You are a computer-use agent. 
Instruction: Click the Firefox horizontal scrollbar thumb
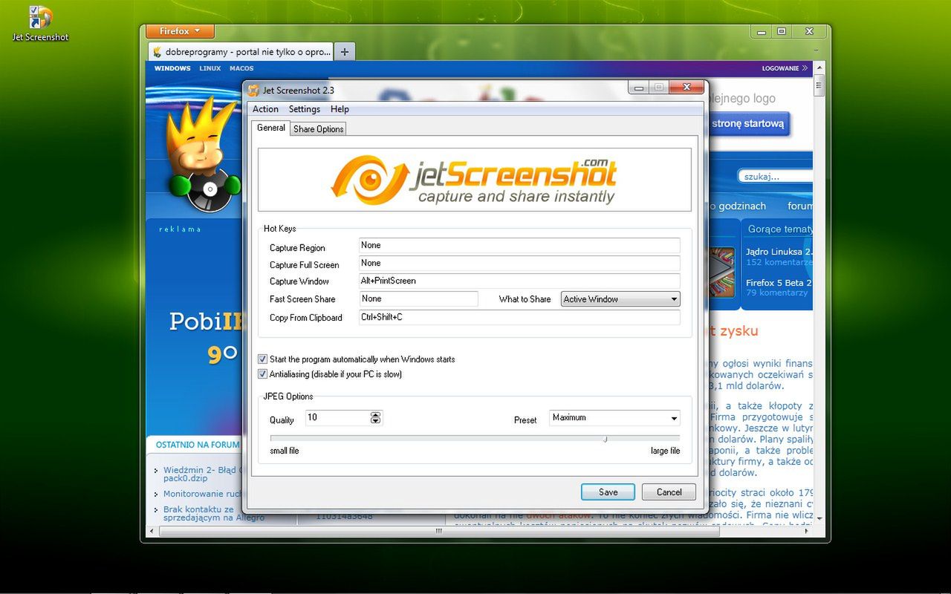point(438,531)
